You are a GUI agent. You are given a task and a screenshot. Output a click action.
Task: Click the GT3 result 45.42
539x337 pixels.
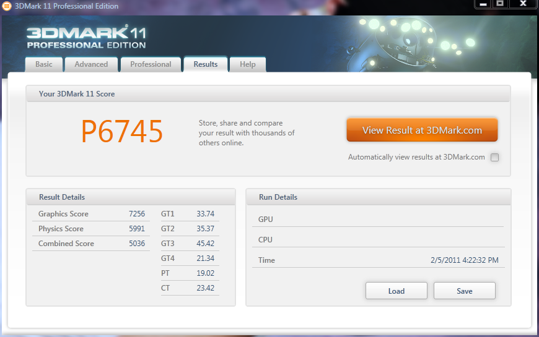click(205, 243)
